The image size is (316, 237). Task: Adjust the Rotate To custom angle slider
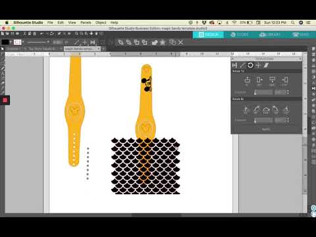[263, 92]
